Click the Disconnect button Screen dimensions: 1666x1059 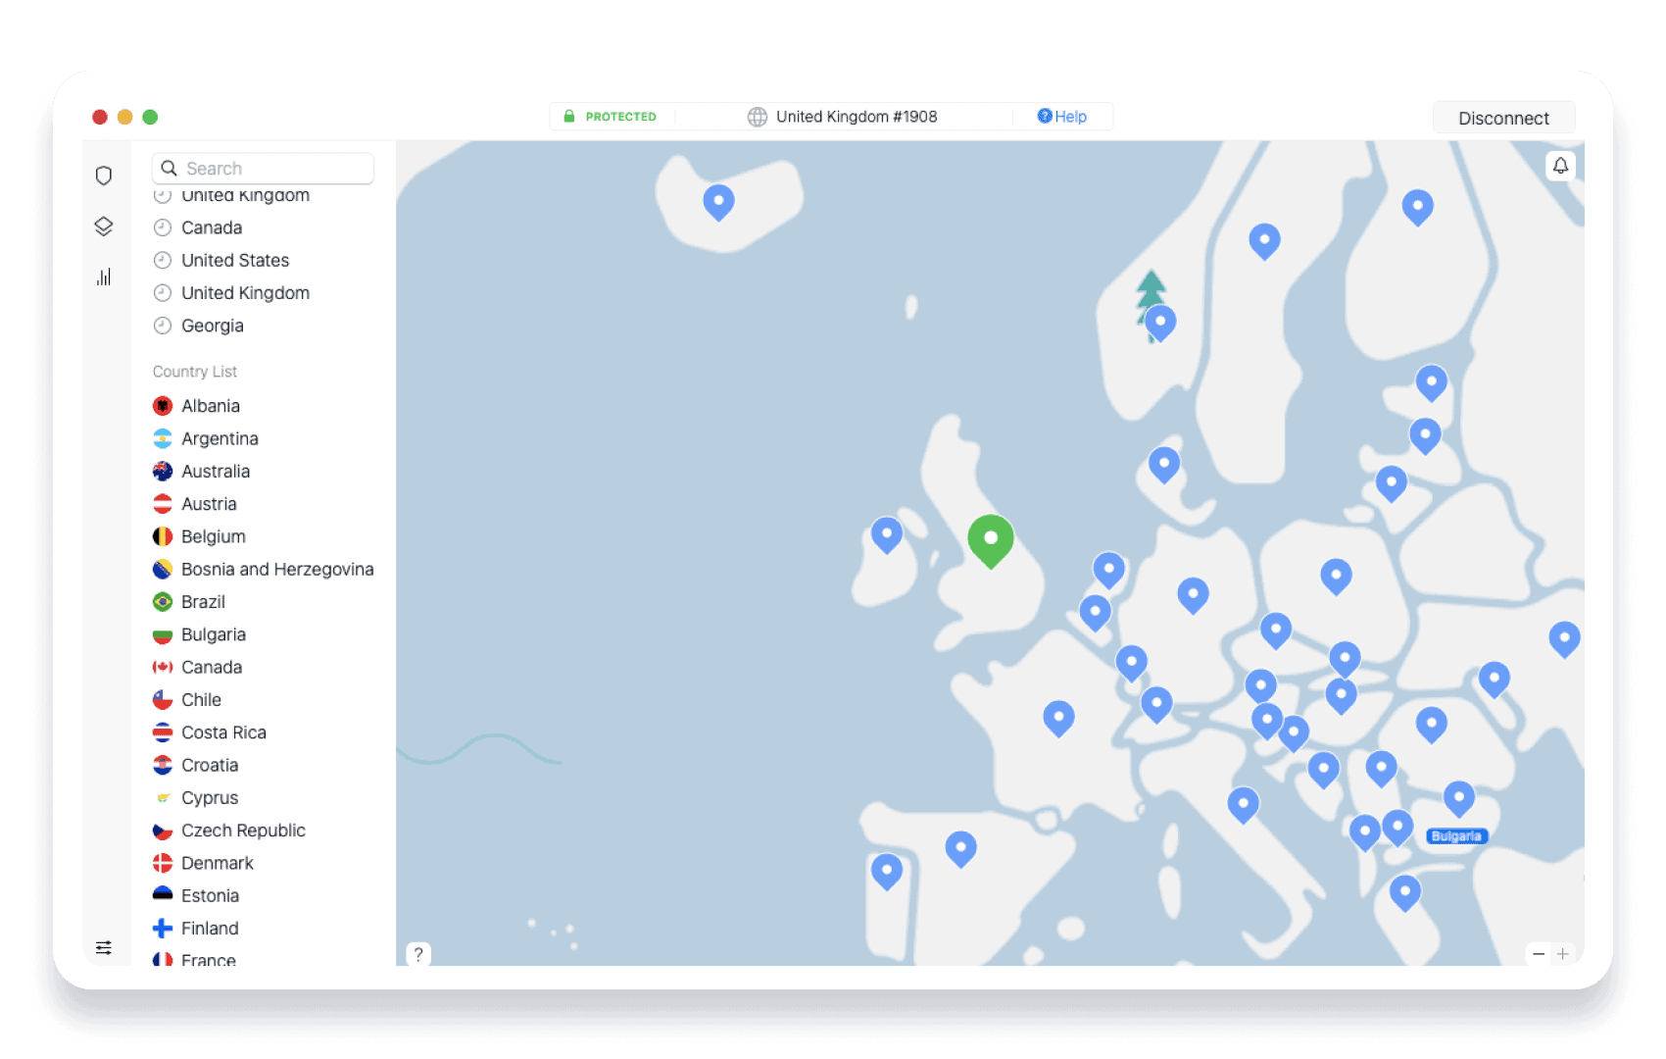(x=1503, y=118)
